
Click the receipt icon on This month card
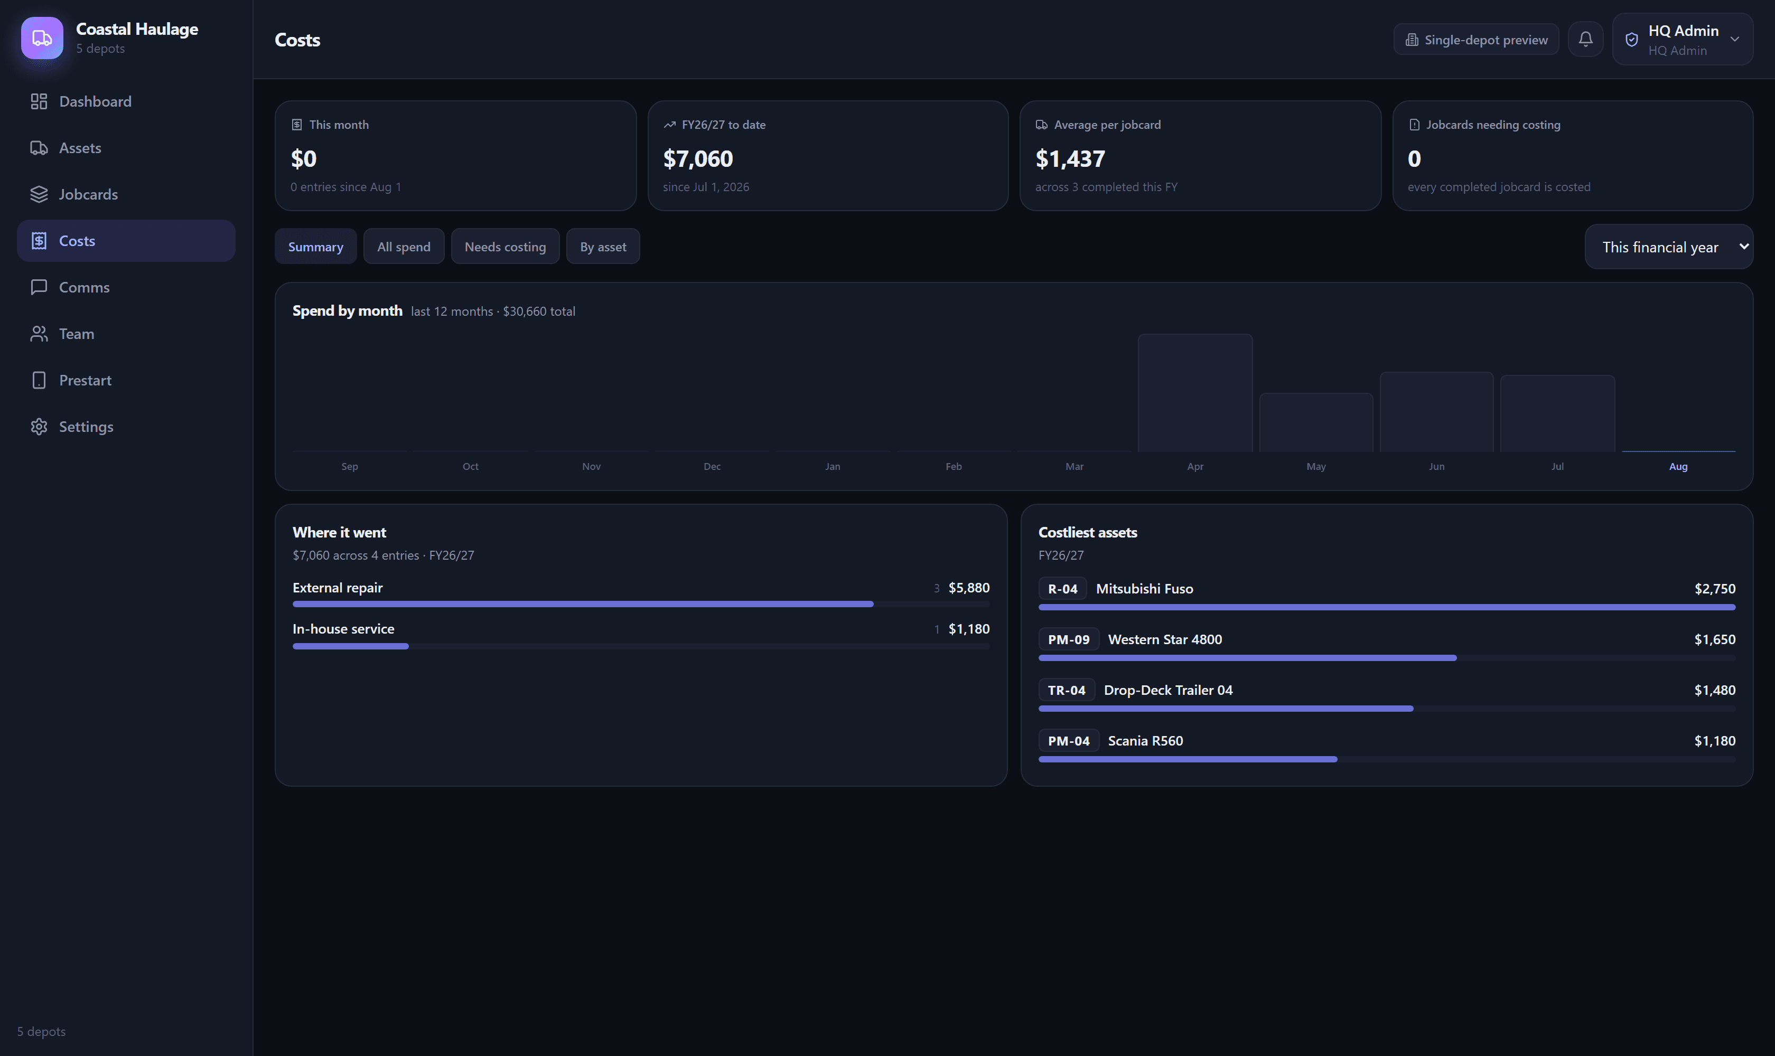[x=297, y=125]
